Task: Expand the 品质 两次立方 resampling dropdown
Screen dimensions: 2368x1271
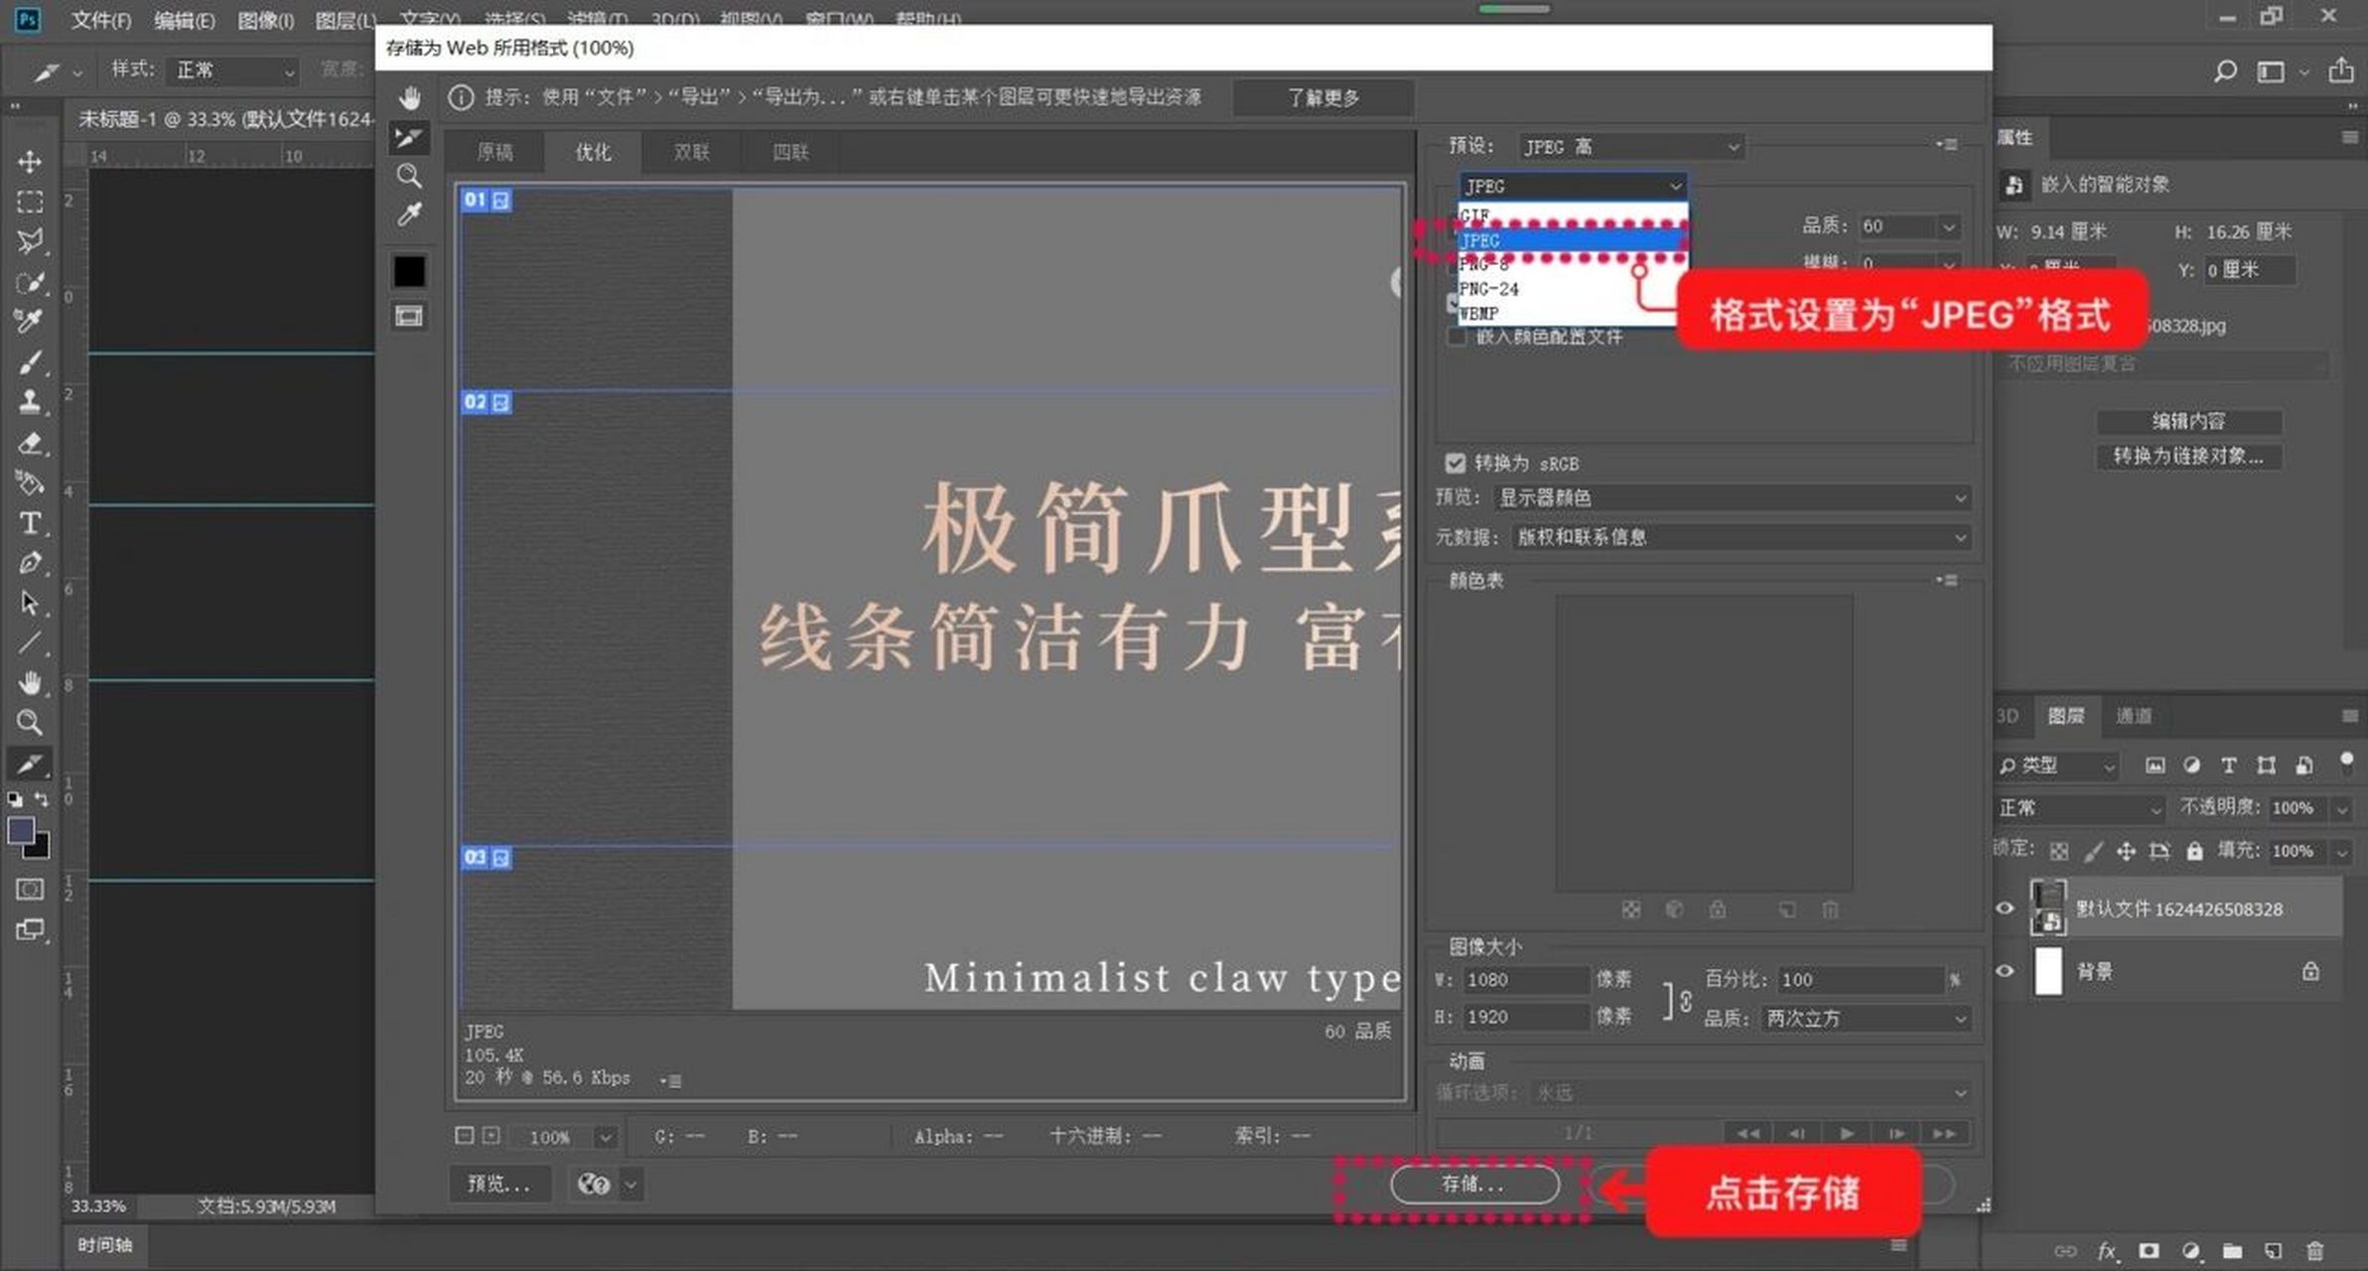Action: click(1865, 1018)
